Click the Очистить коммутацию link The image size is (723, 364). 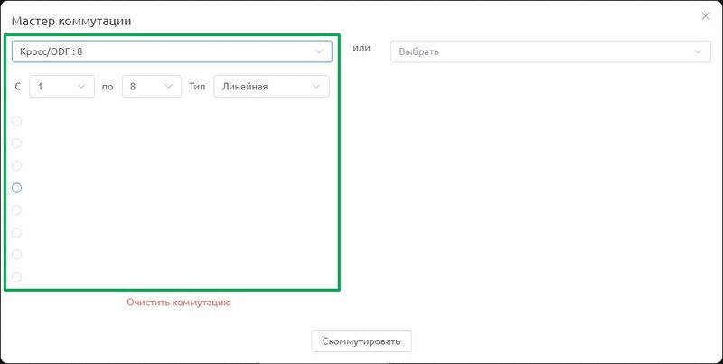179,303
